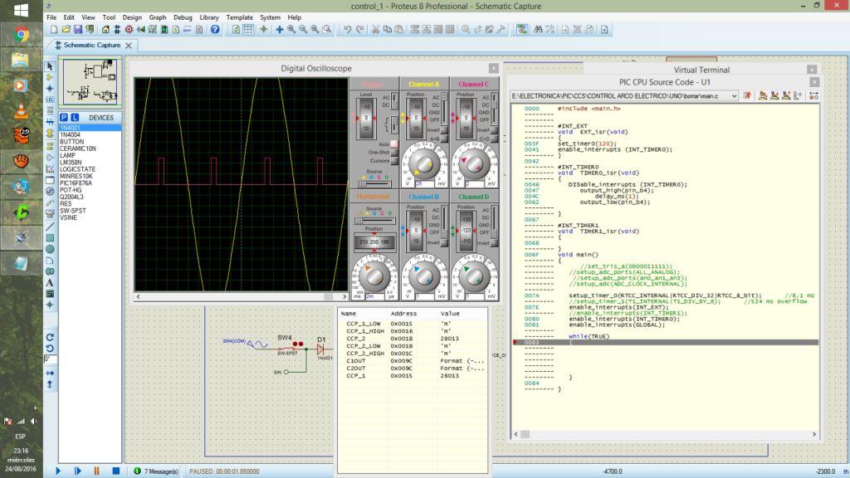
Task: Select the Junction Dot tool
Action: tap(50, 89)
